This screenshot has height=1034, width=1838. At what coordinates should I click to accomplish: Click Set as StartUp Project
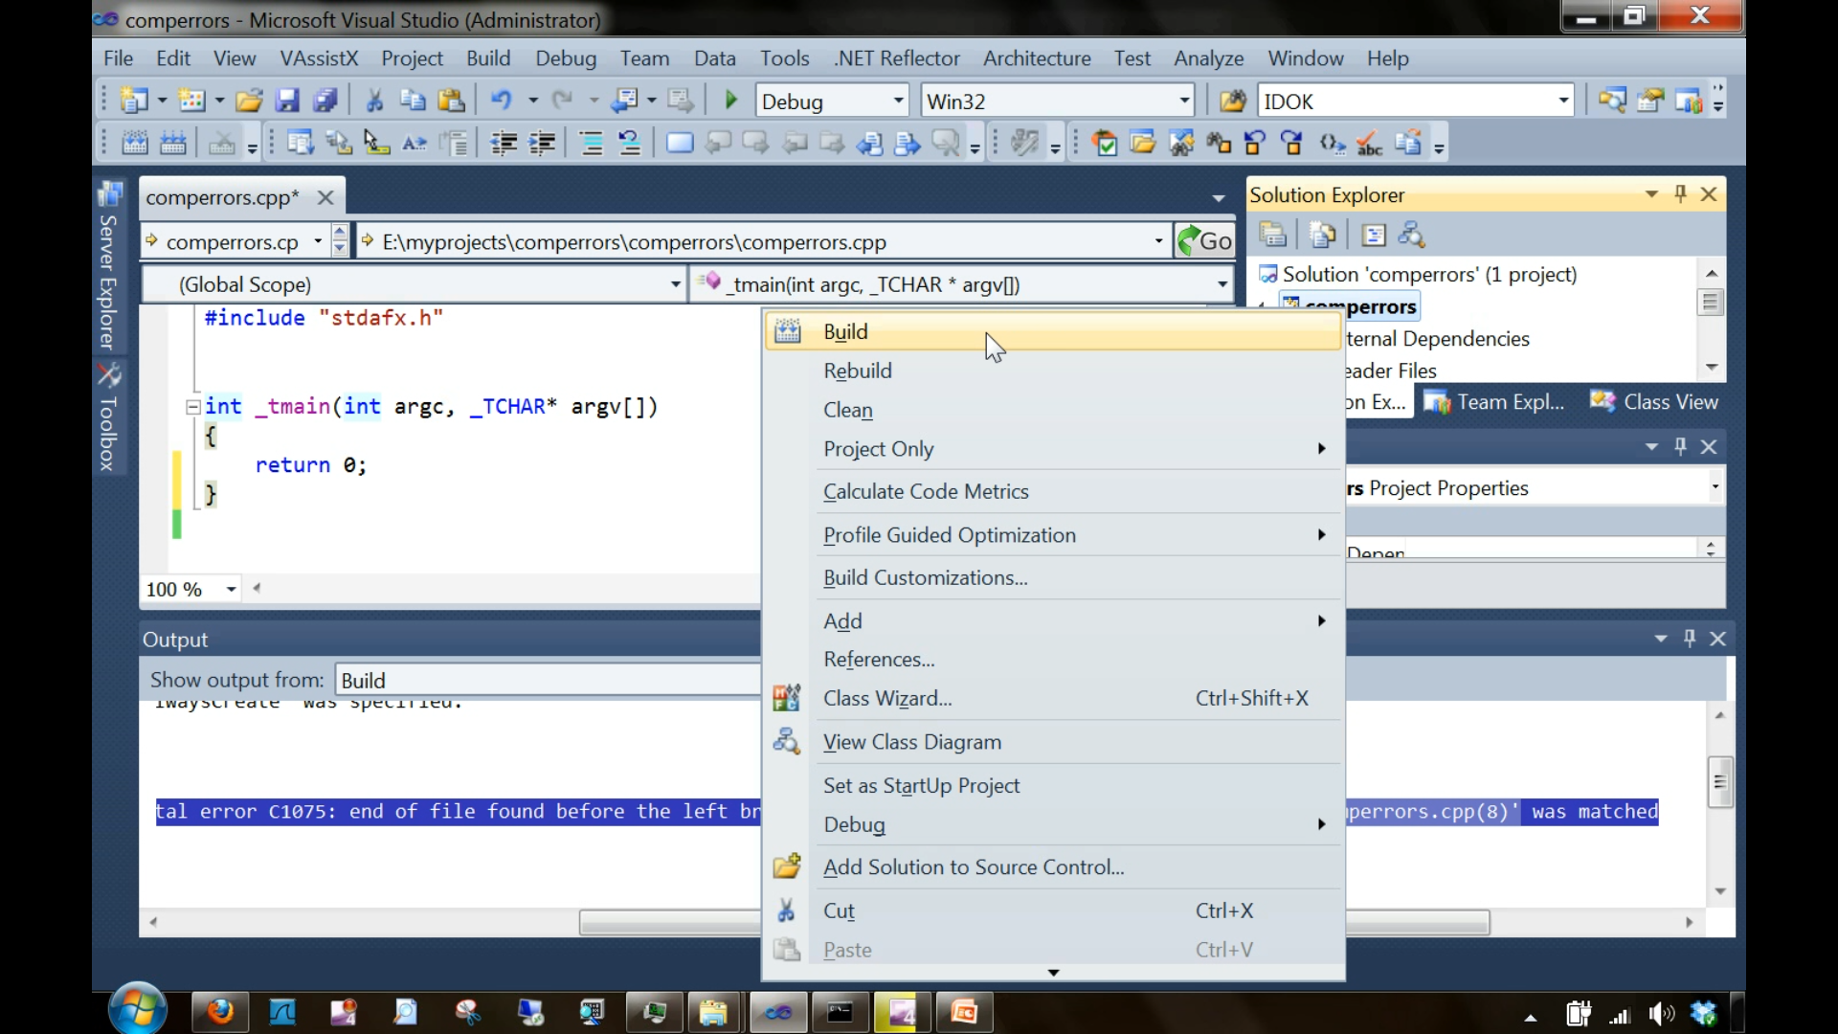tap(921, 785)
